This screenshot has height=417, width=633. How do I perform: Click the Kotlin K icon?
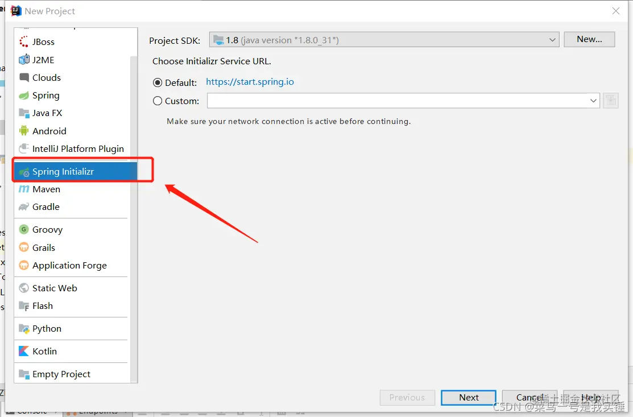click(x=24, y=351)
